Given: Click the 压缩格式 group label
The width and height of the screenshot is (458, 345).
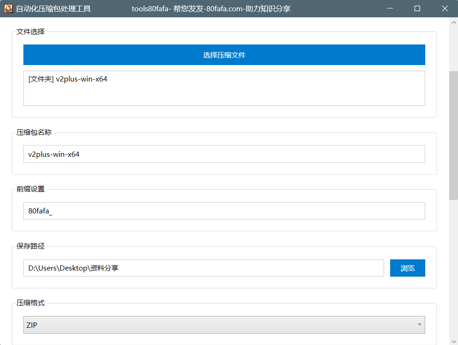Looking at the screenshot, I should tap(31, 303).
